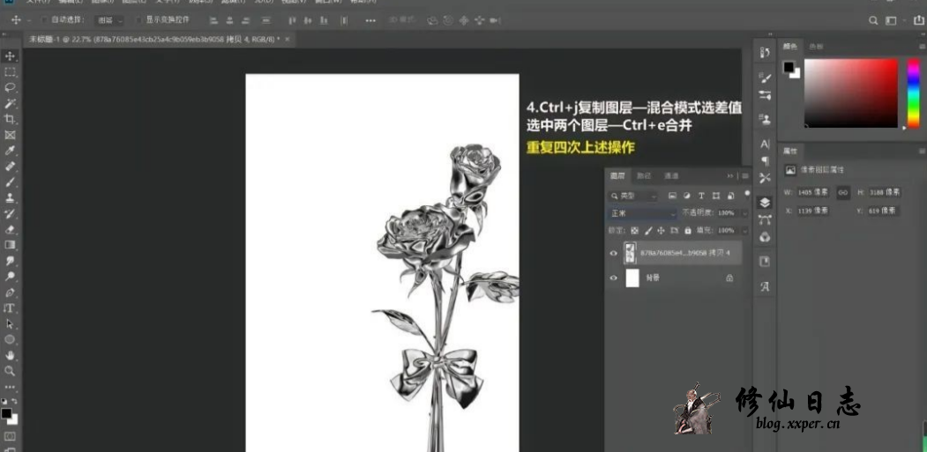
Task: Select the Magic Wand tool
Action: point(10,103)
